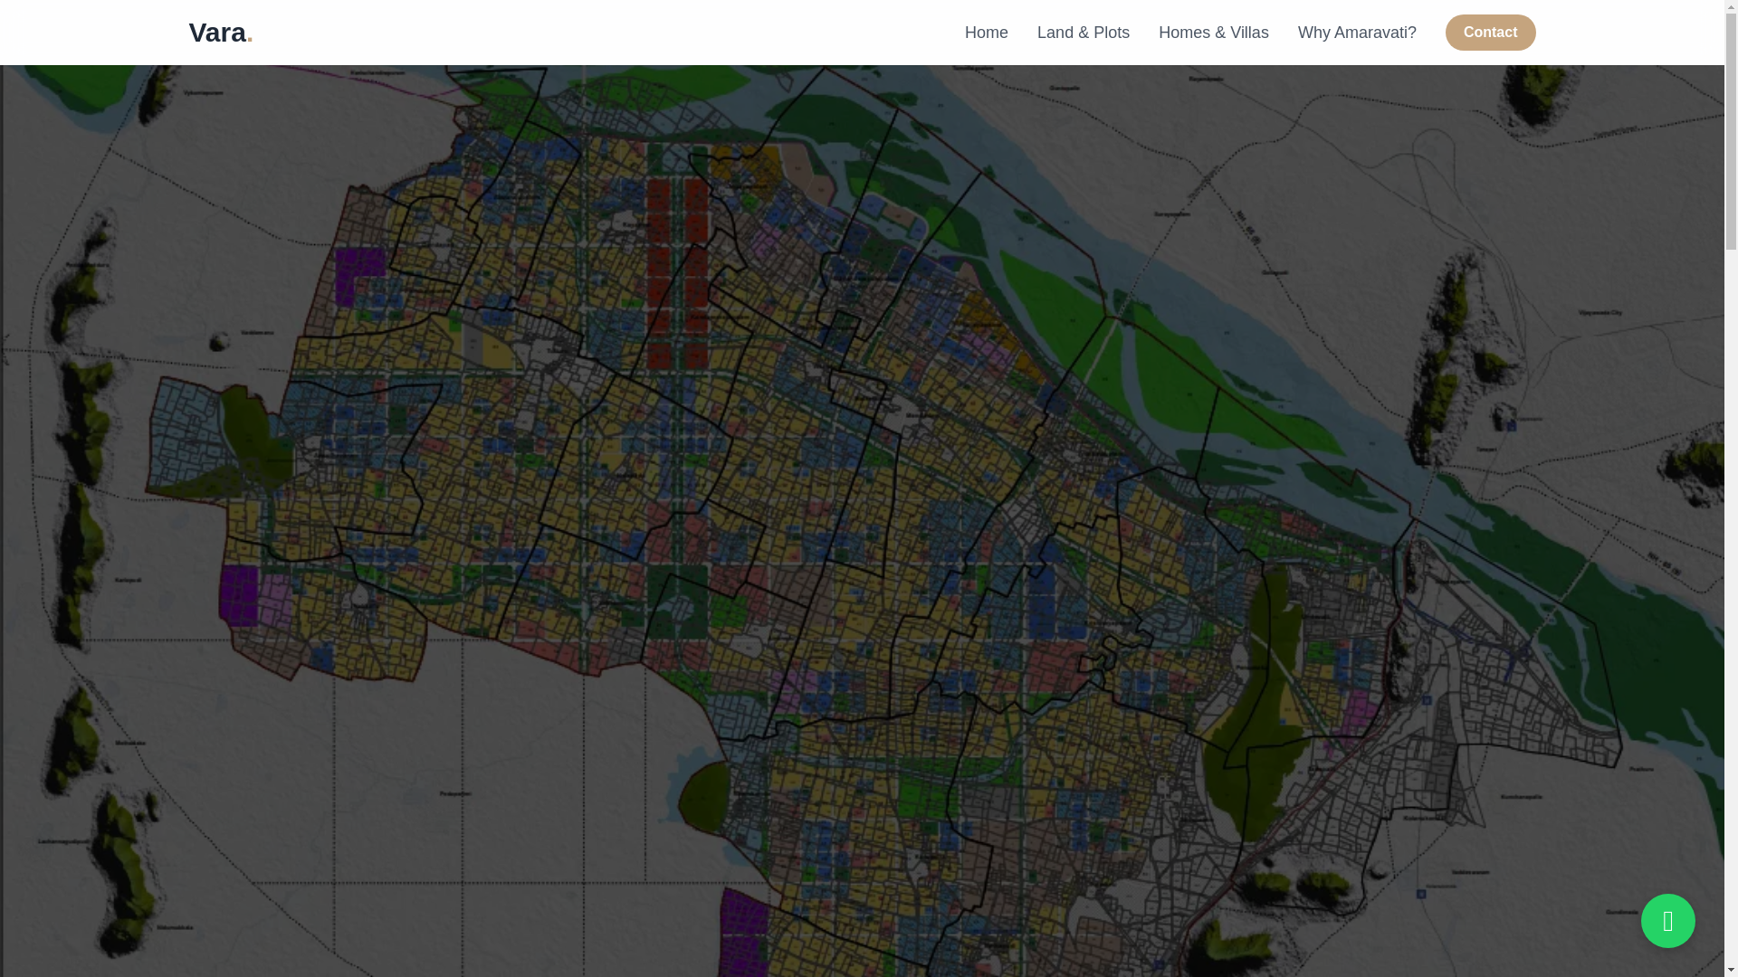Click the page's vertical scrollbar
Viewport: 1738px width, 977px height.
click(x=1731, y=488)
